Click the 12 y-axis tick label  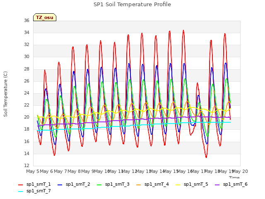pos(26,165)
